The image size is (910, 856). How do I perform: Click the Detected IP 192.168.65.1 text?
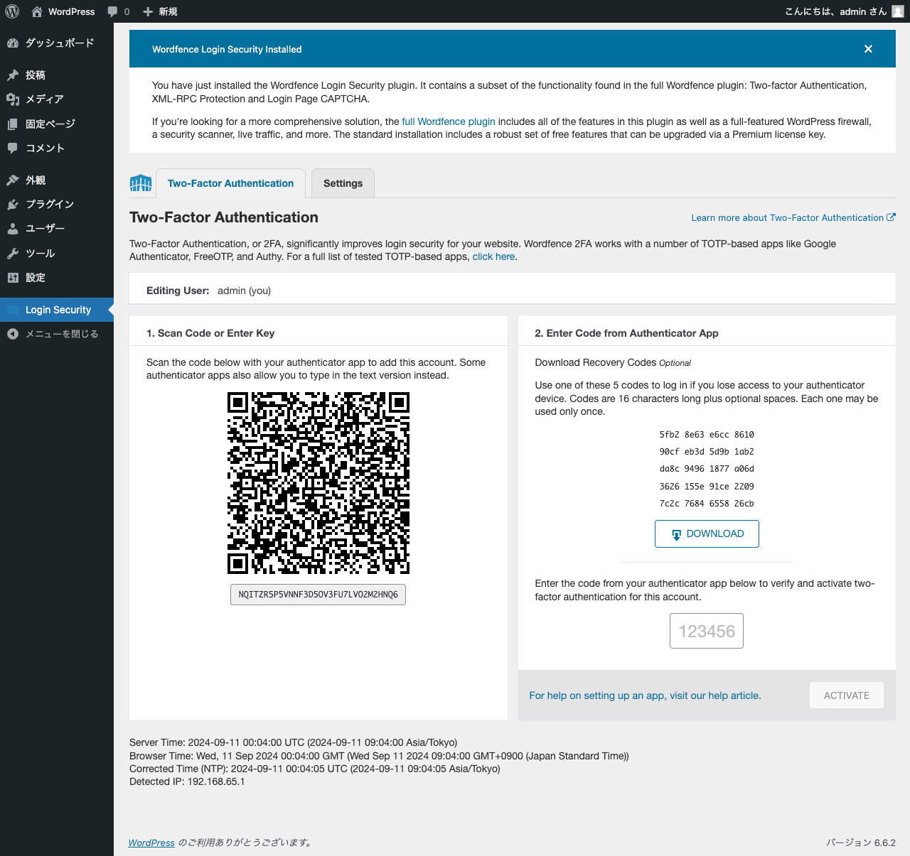187,781
